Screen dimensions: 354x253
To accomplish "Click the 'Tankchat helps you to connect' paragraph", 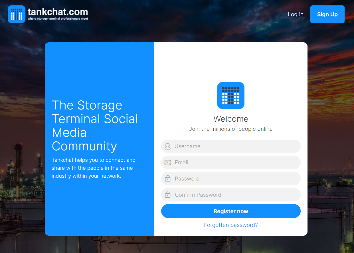I will tap(94, 168).
